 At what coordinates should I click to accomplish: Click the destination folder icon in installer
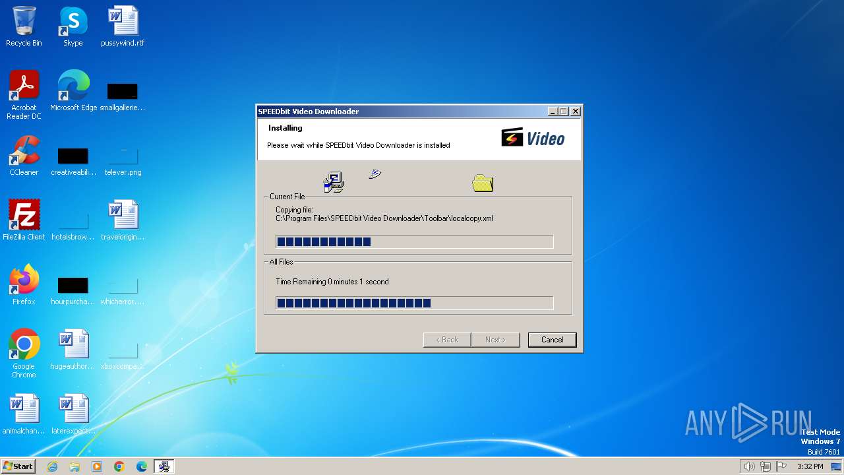pyautogui.click(x=483, y=183)
